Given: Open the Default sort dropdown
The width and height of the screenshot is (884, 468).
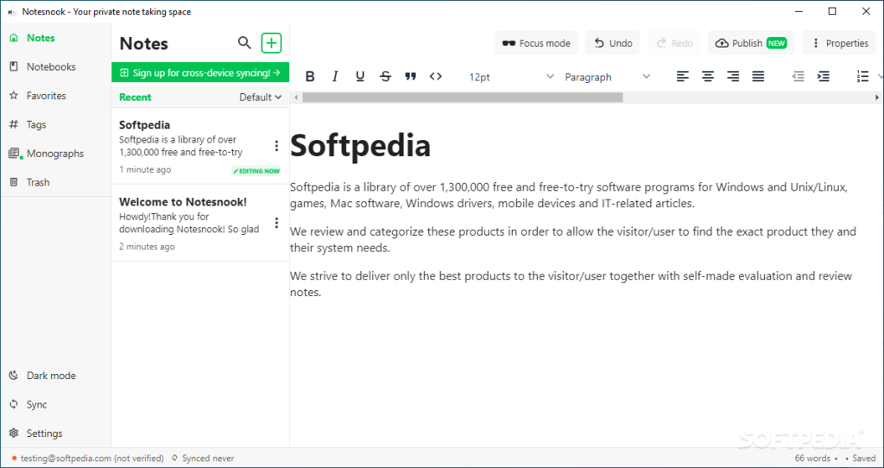Looking at the screenshot, I should pyautogui.click(x=261, y=97).
